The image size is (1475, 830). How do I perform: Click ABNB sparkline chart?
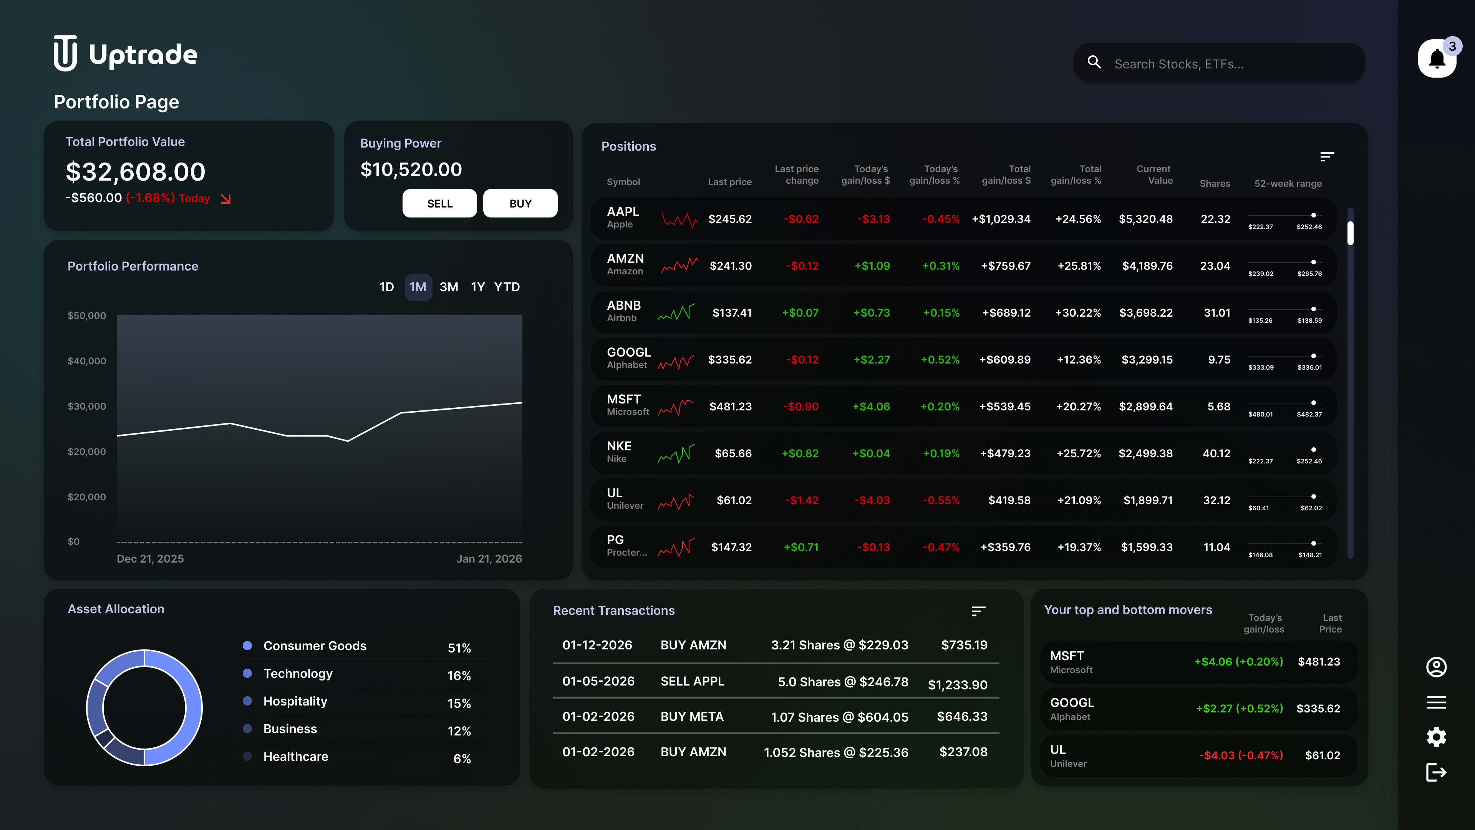(676, 312)
